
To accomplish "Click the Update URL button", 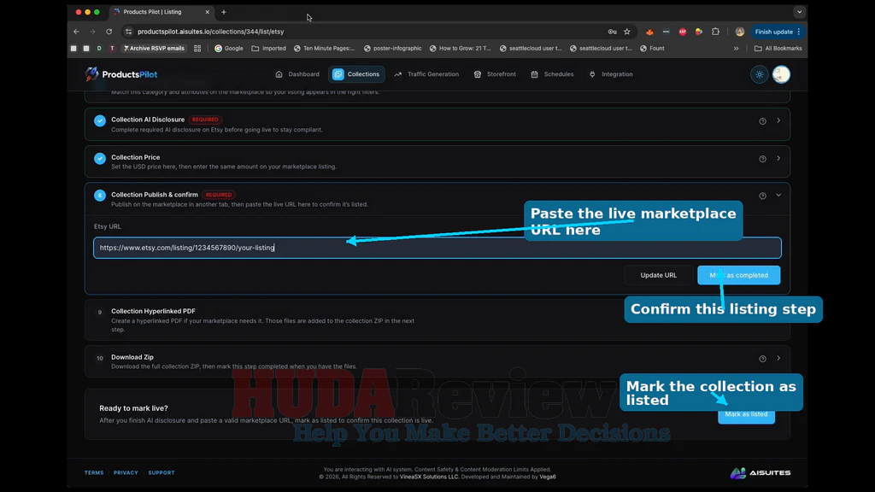I will coord(659,275).
